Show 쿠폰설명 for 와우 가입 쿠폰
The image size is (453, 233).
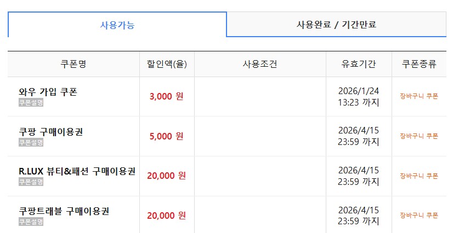pyautogui.click(x=31, y=102)
